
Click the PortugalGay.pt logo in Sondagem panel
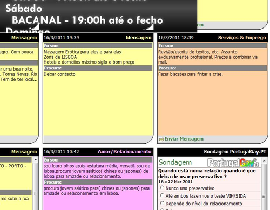pos(233,163)
